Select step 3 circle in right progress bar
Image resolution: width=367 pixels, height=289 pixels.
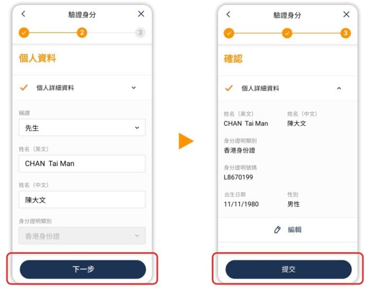click(345, 33)
